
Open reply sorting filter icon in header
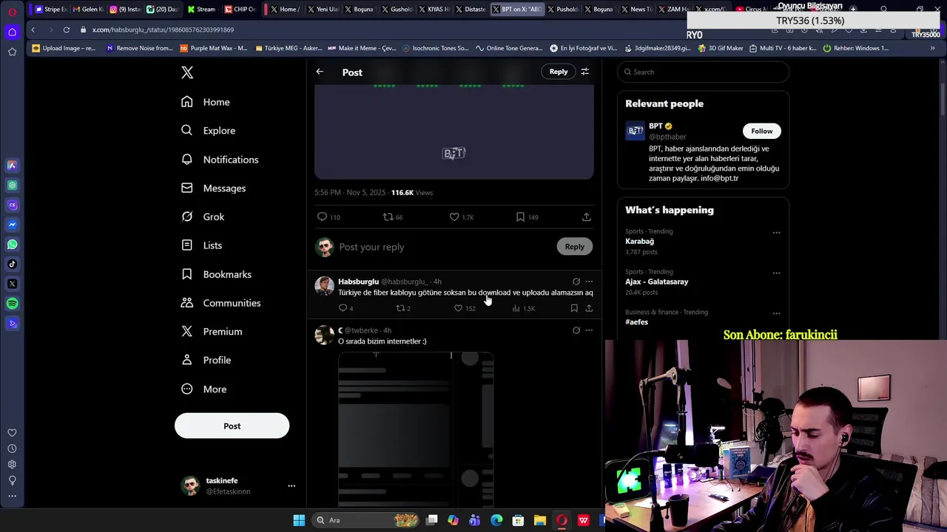pyautogui.click(x=584, y=72)
